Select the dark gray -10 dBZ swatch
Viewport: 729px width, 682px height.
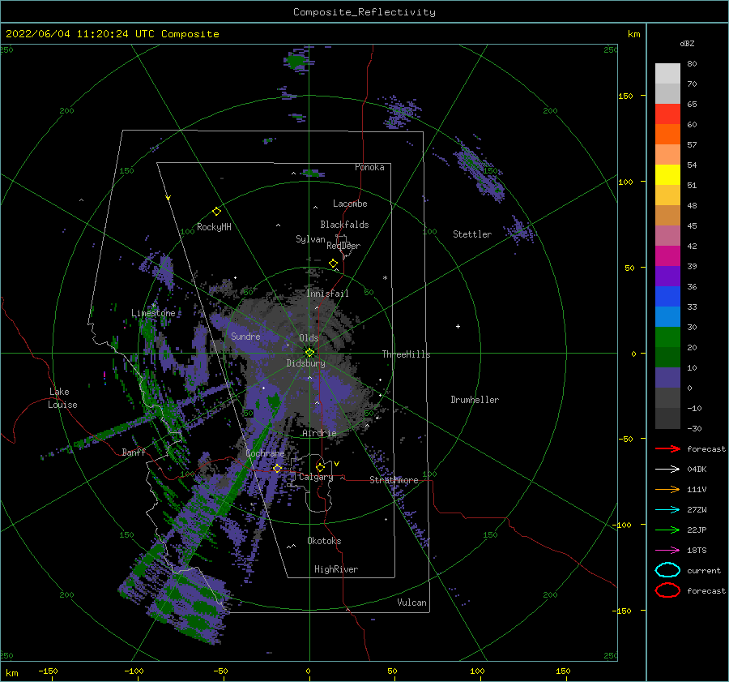coord(667,418)
